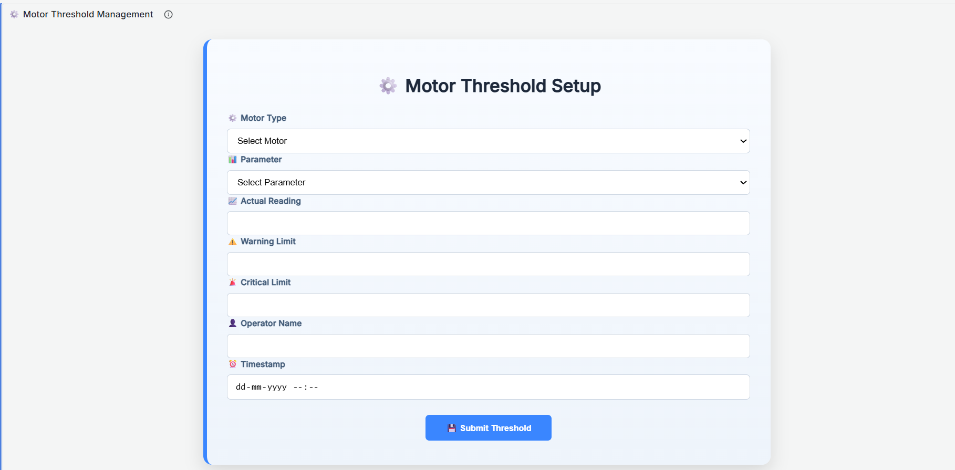955x470 pixels.
Task: Click the Actual Reading input field
Action: pyautogui.click(x=488, y=223)
